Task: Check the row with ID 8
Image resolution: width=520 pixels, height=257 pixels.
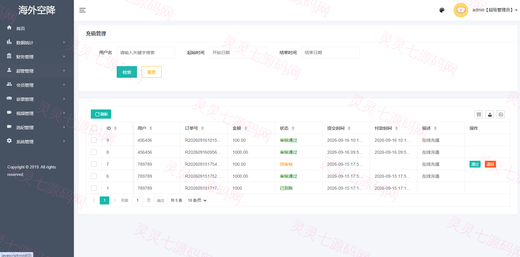Action: coord(94,152)
